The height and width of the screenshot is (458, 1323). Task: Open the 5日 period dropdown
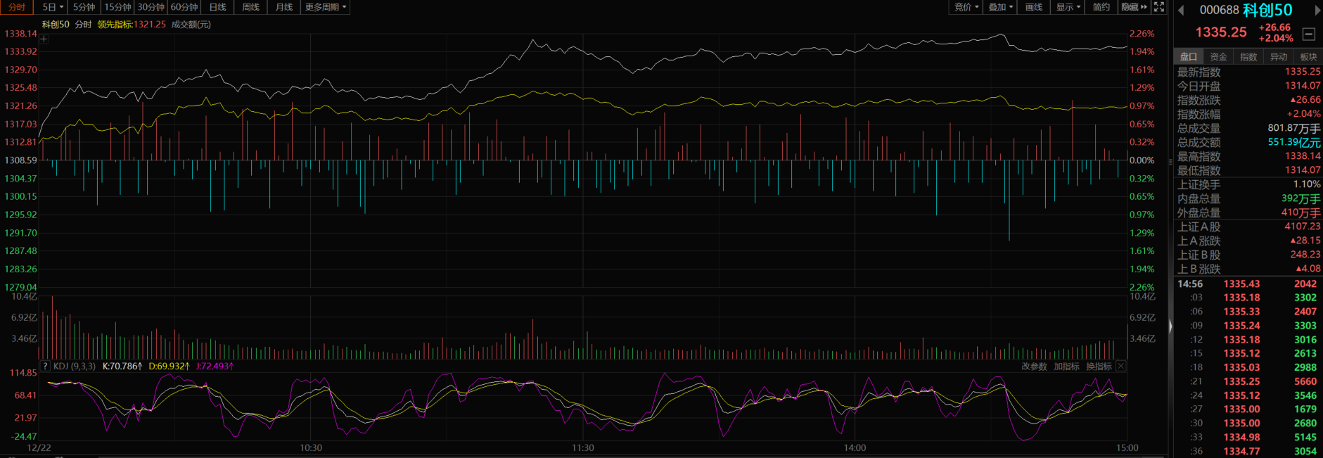[53, 7]
